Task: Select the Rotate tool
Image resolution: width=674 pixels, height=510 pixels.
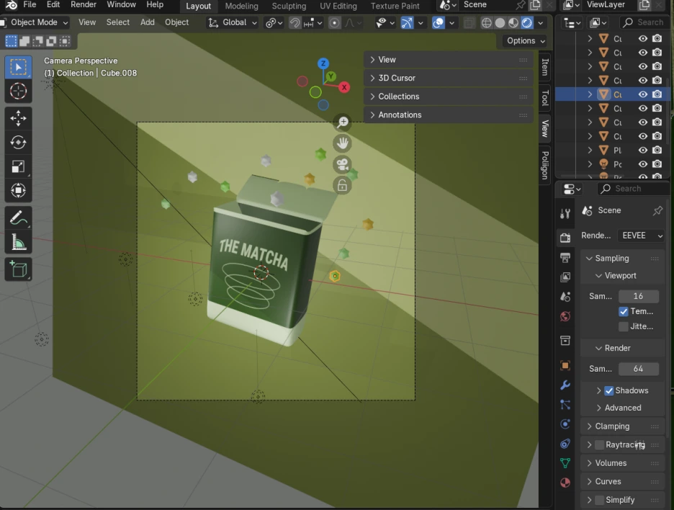Action: [x=18, y=143]
